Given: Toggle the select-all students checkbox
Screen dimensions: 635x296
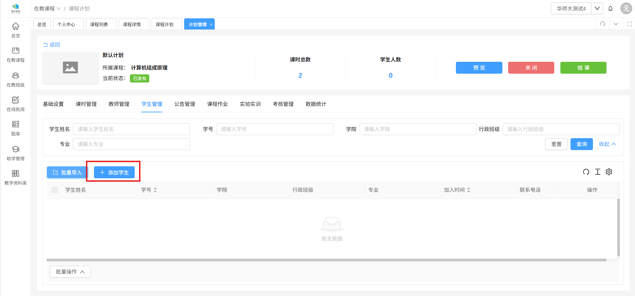Looking at the screenshot, I should point(55,190).
